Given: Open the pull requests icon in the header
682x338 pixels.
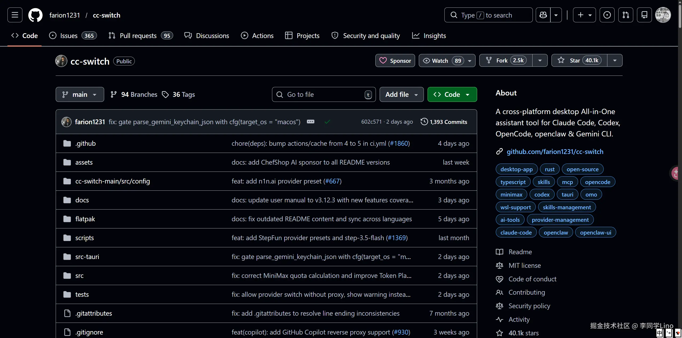Looking at the screenshot, I should 626,15.
